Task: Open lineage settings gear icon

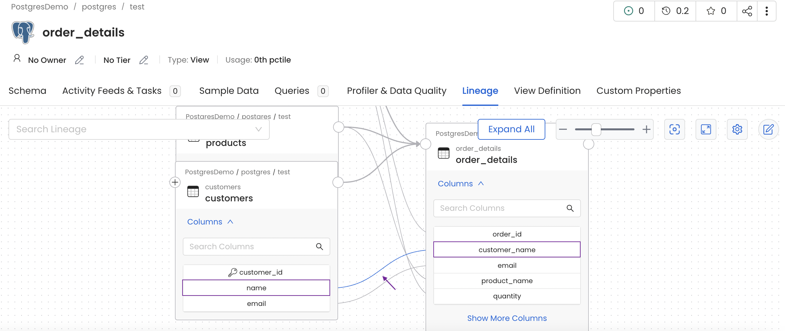Action: (x=737, y=129)
